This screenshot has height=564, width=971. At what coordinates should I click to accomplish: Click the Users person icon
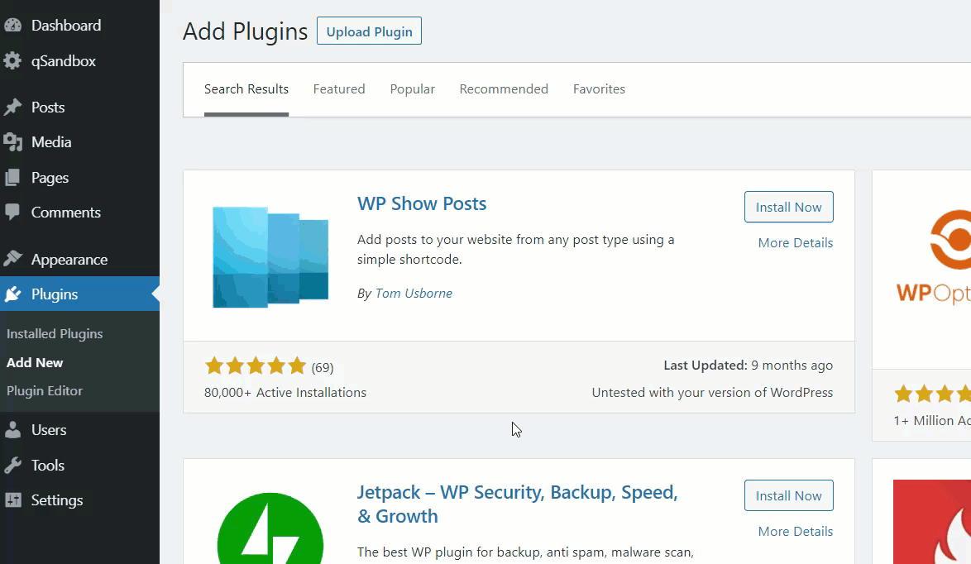(12, 430)
